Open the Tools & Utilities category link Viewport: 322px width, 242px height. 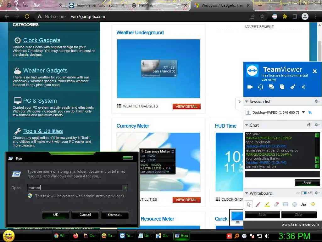tap(43, 131)
